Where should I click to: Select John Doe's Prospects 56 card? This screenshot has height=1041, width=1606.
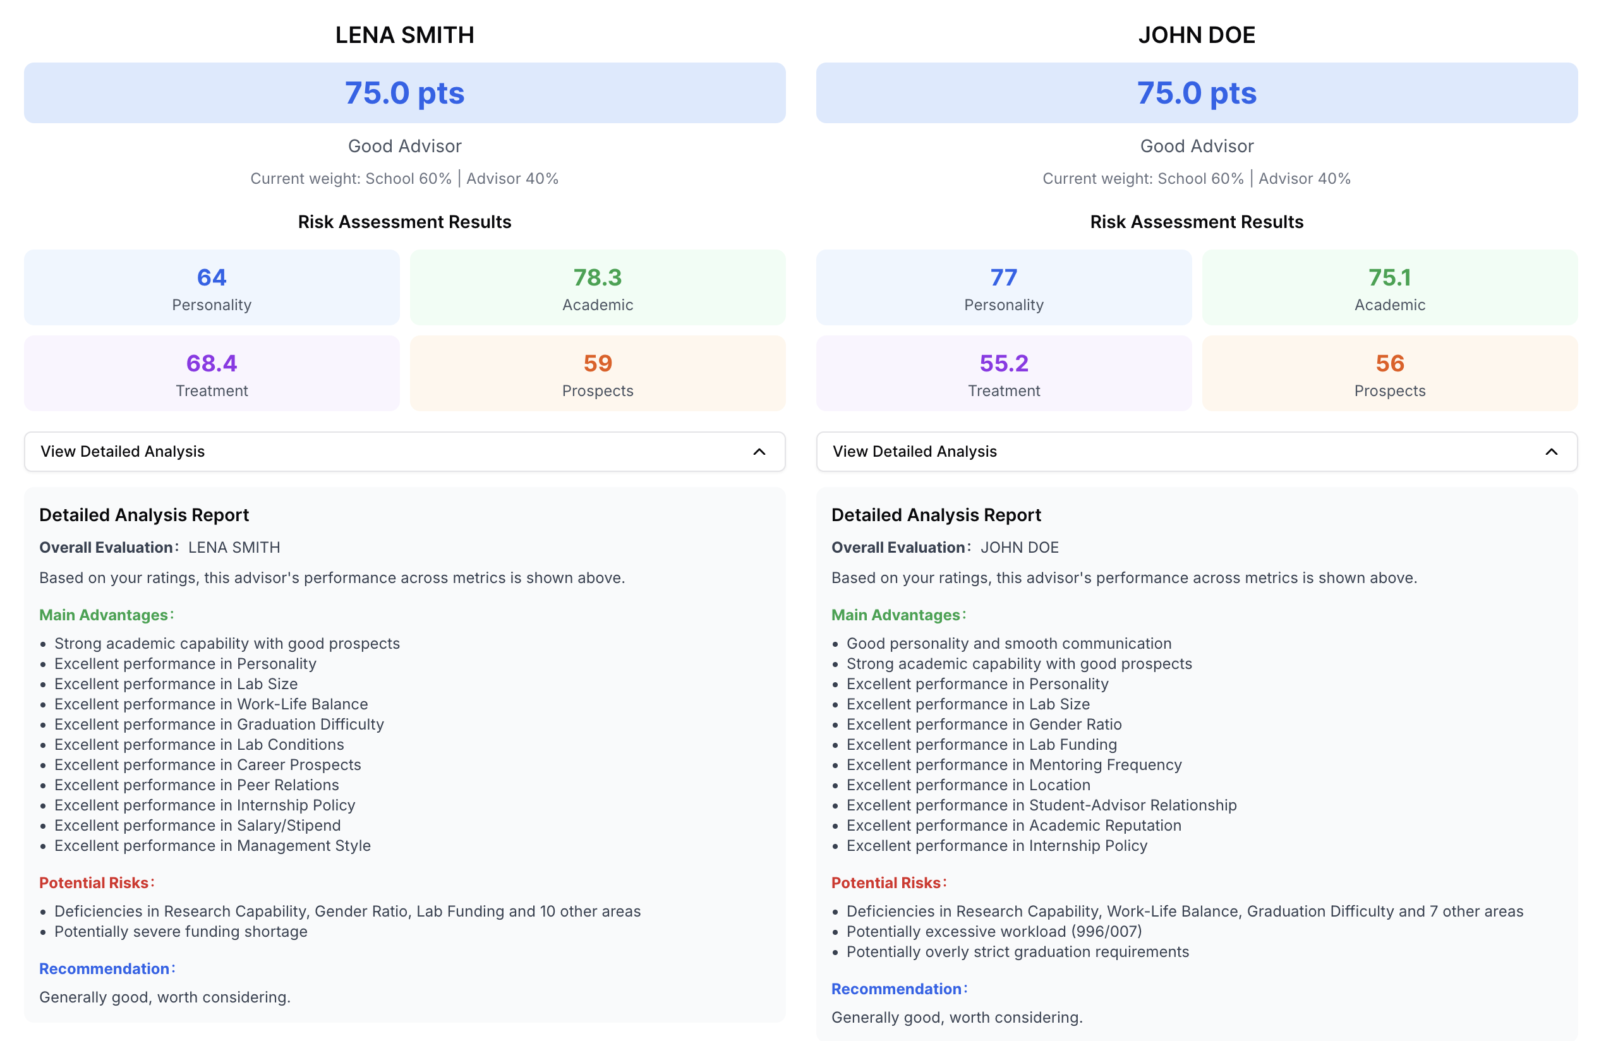click(1390, 373)
